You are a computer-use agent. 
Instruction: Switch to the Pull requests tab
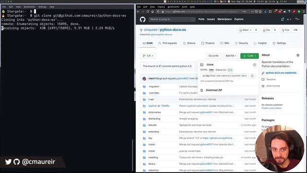click(x=167, y=43)
